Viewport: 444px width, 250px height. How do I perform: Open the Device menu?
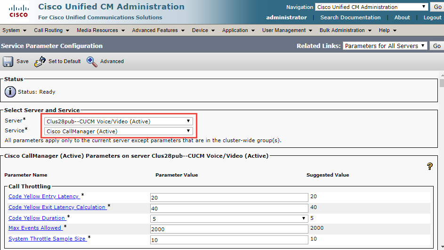pos(203,30)
